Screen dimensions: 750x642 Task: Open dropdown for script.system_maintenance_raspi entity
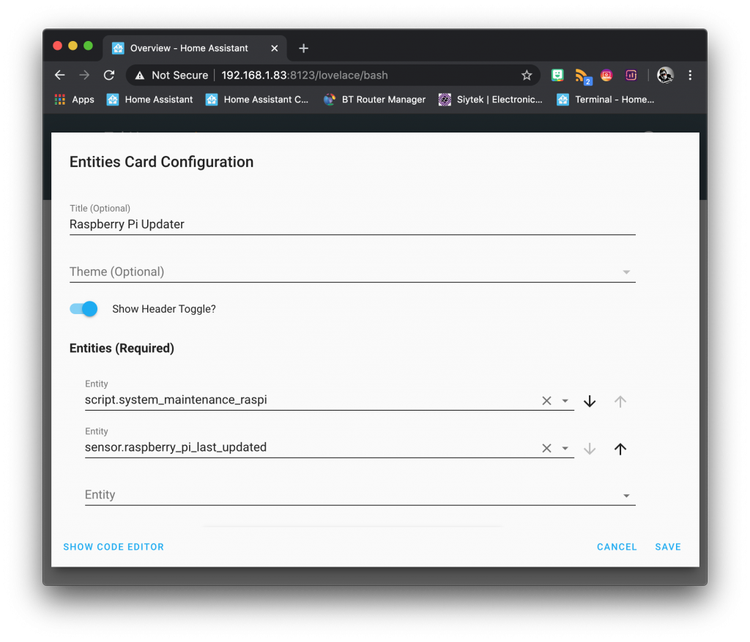click(x=565, y=400)
